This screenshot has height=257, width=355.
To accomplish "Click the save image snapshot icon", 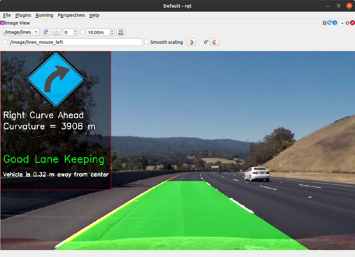I will (x=121, y=32).
